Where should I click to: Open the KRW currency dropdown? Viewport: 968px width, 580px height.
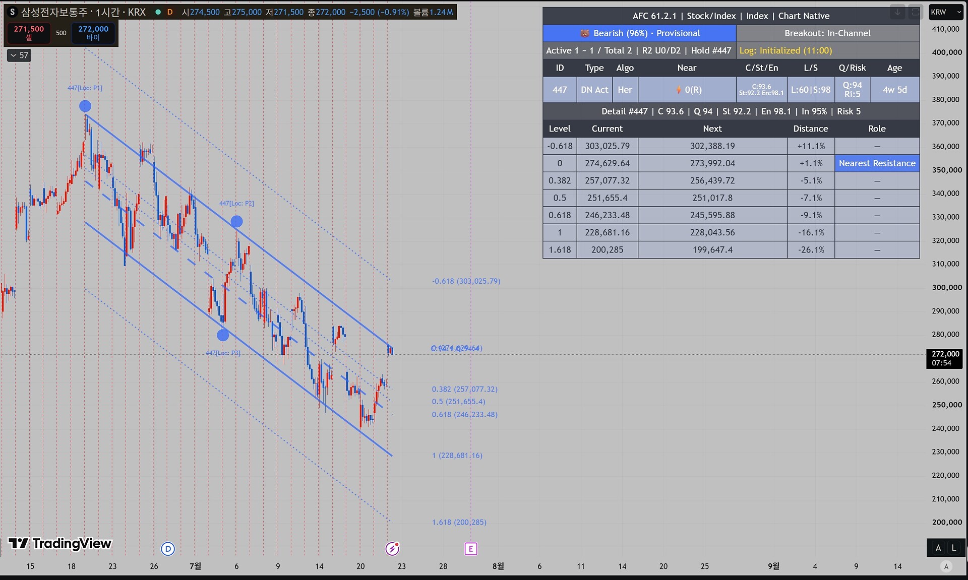coord(946,12)
